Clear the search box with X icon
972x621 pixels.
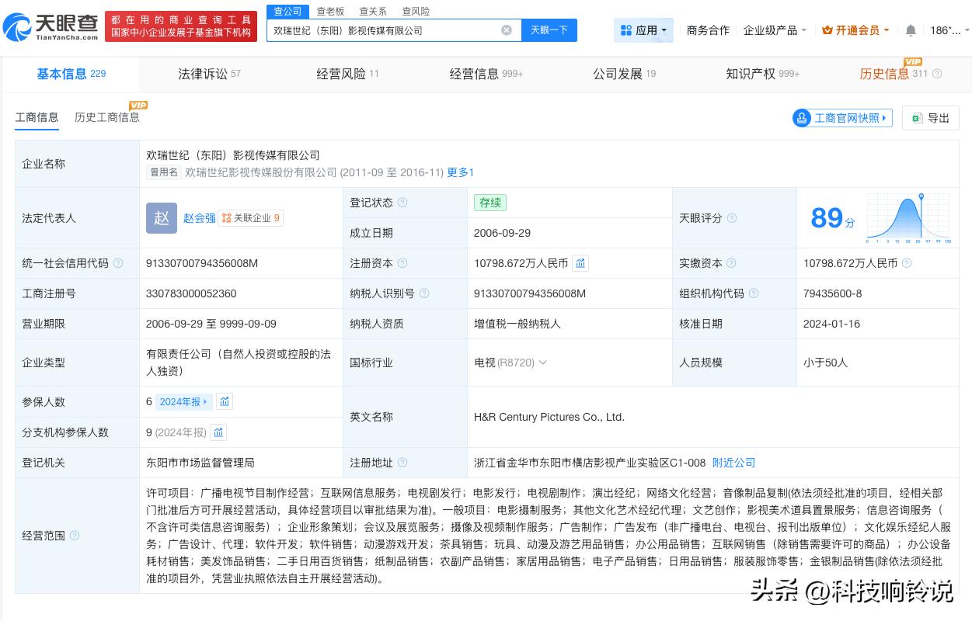click(x=507, y=30)
